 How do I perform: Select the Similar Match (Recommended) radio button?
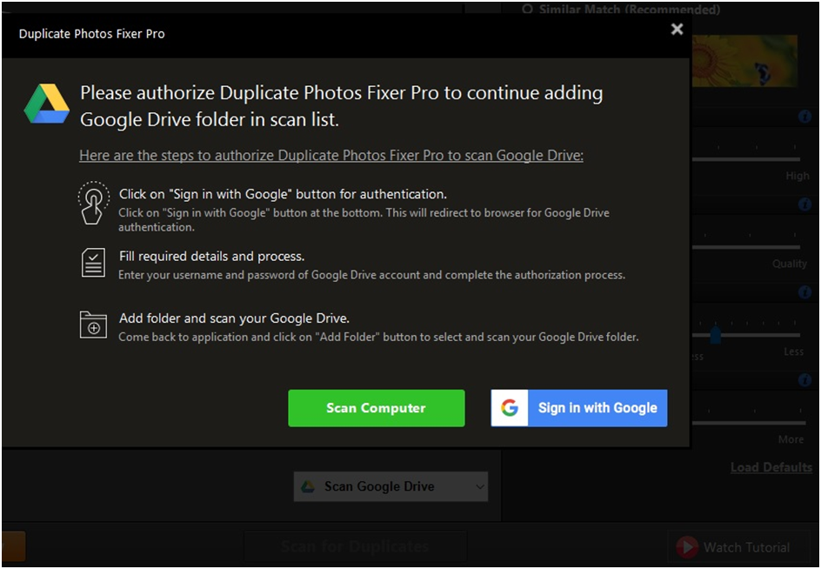pos(528,10)
